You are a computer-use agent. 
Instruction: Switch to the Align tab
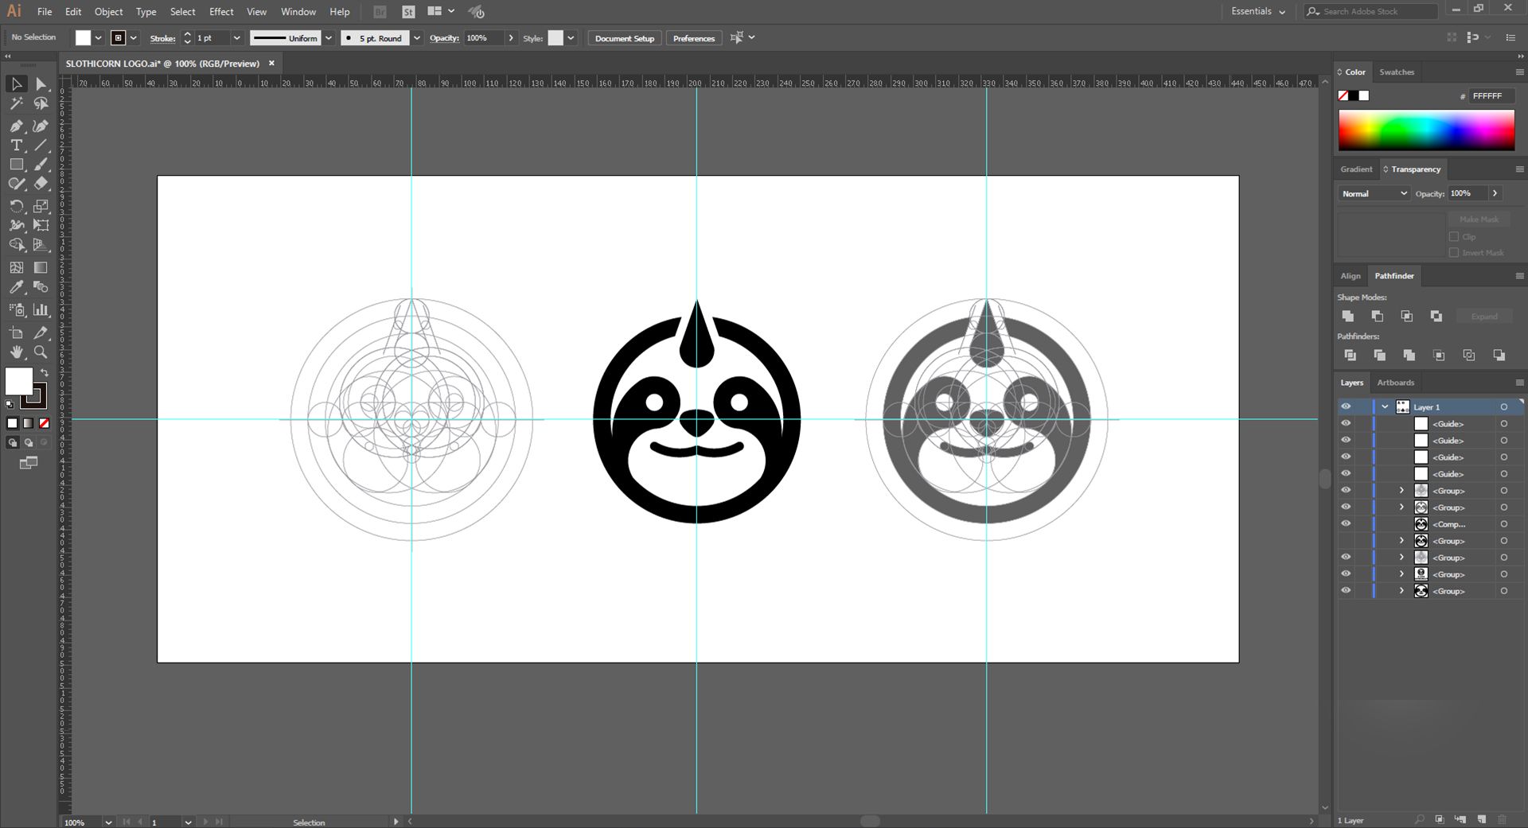(x=1351, y=276)
